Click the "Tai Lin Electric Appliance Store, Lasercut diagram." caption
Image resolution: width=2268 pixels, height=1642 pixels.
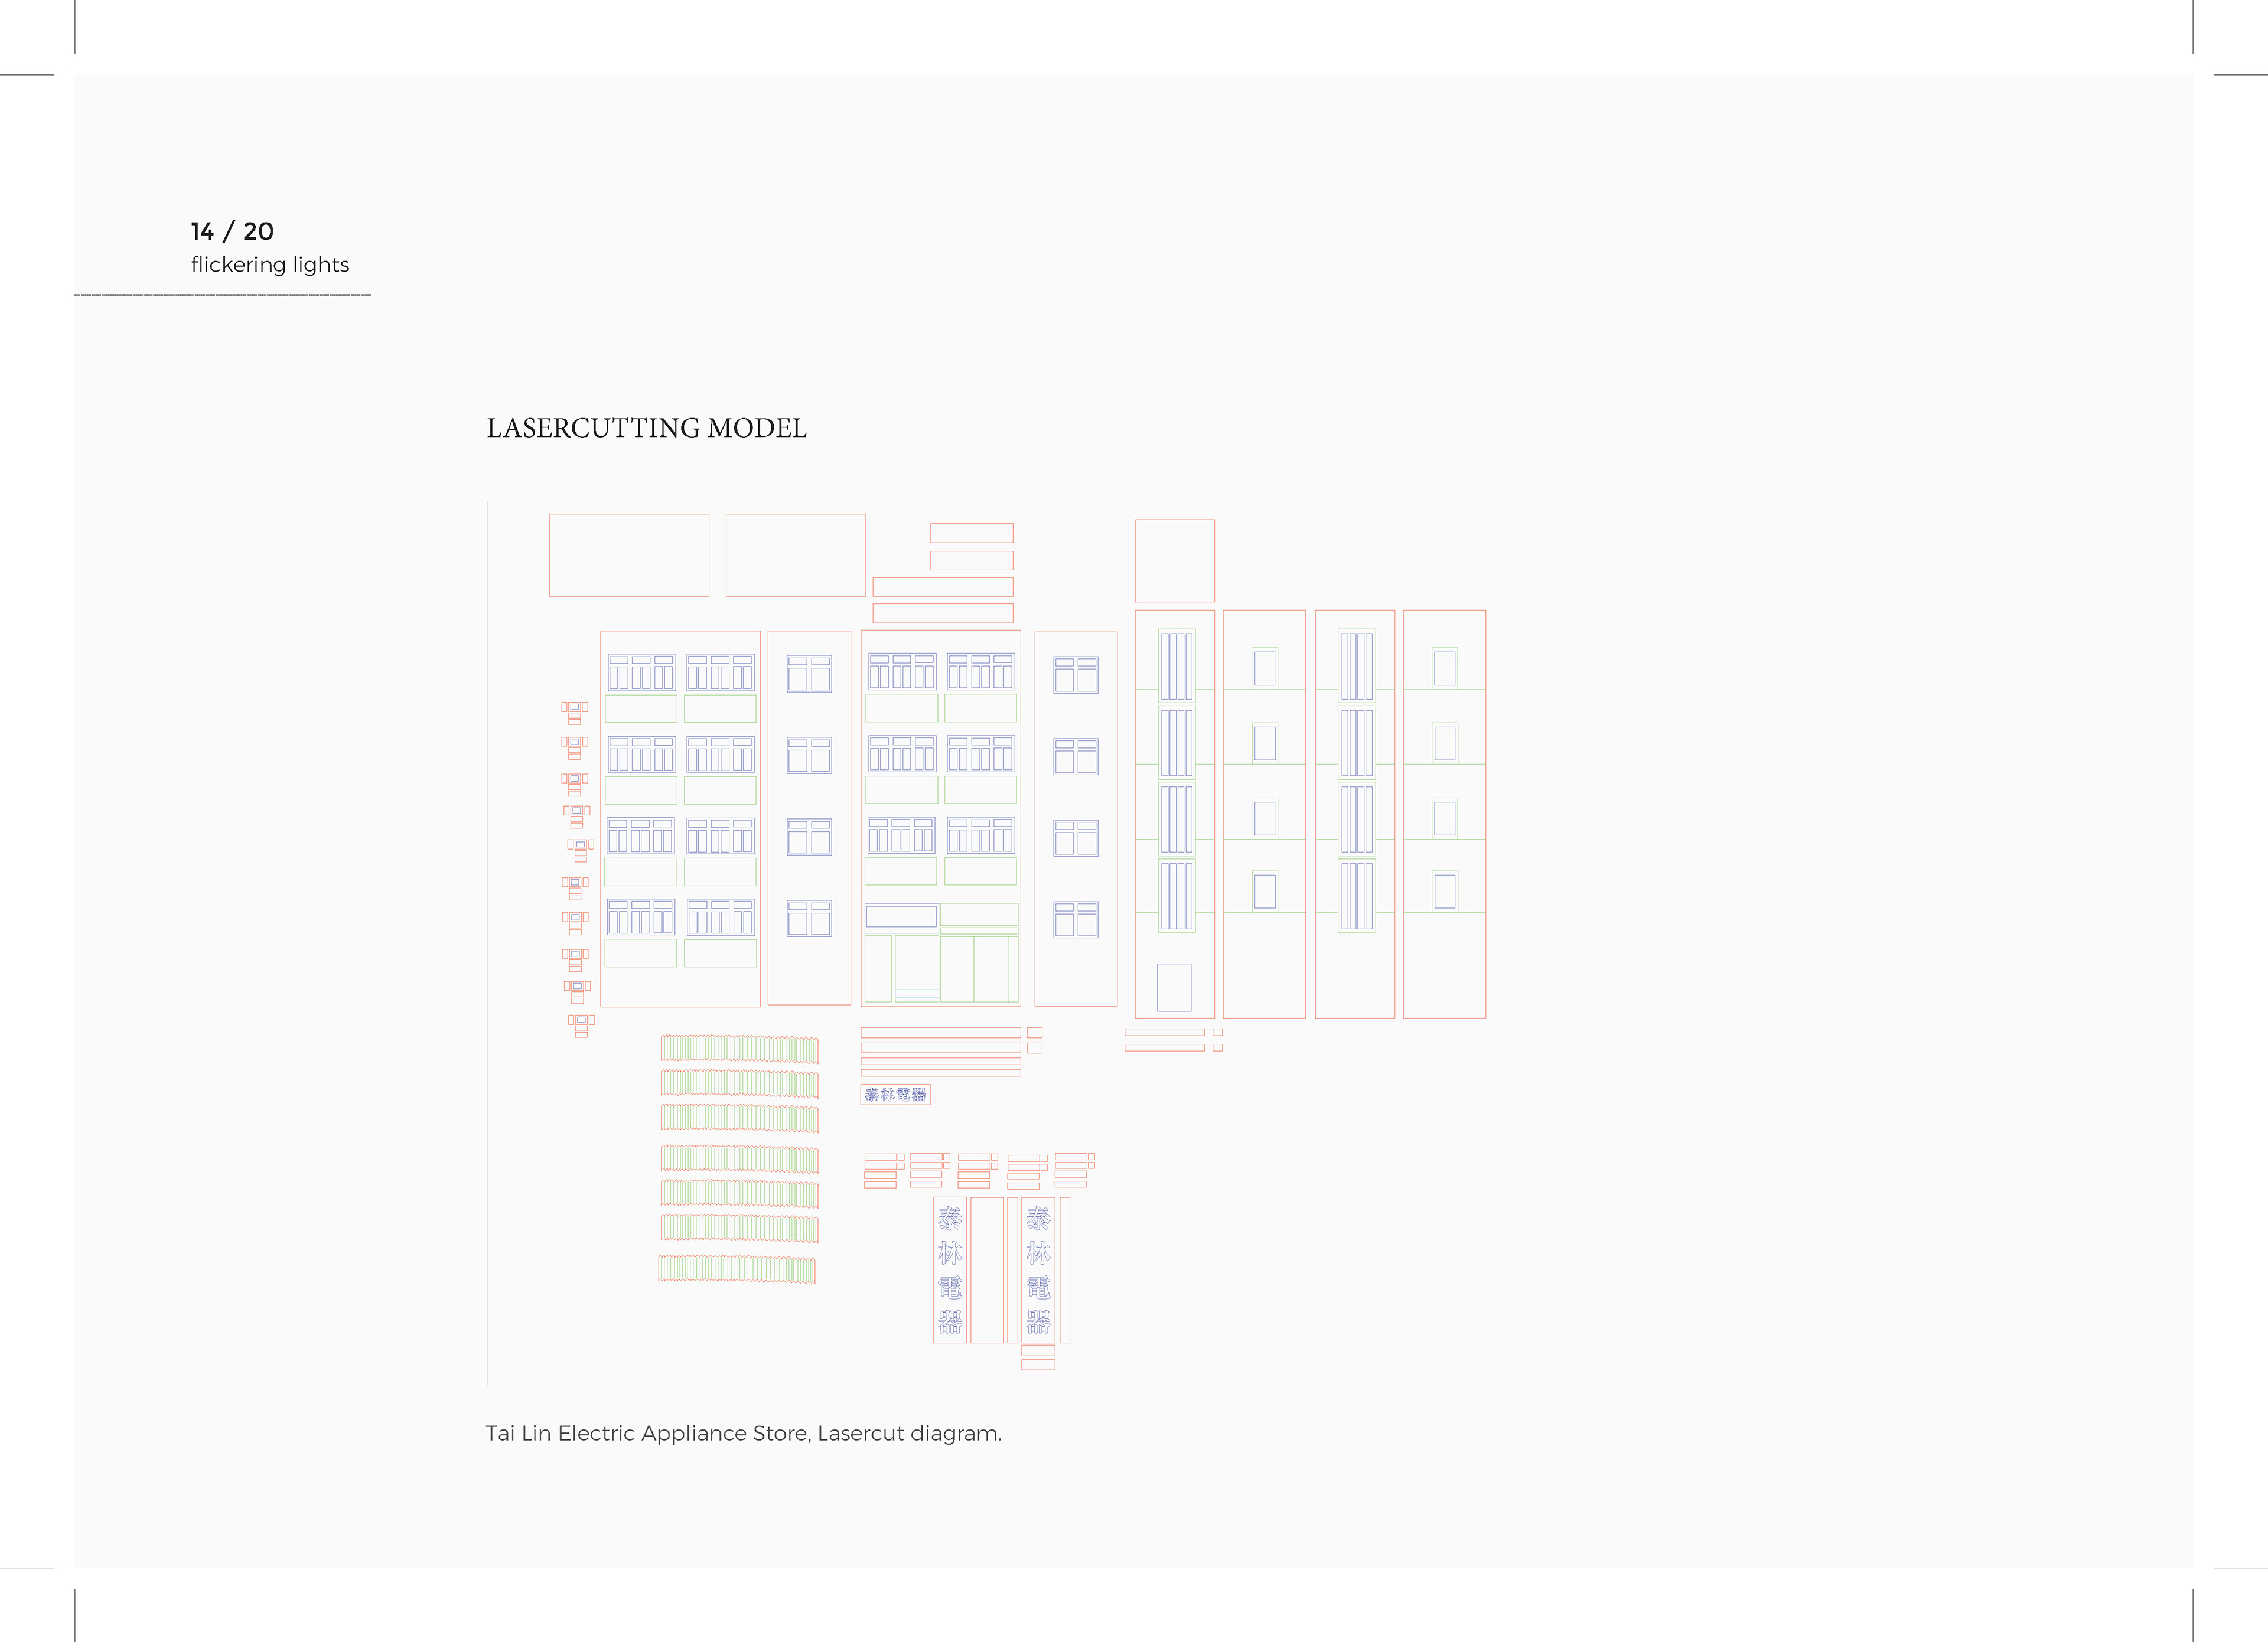click(x=743, y=1433)
